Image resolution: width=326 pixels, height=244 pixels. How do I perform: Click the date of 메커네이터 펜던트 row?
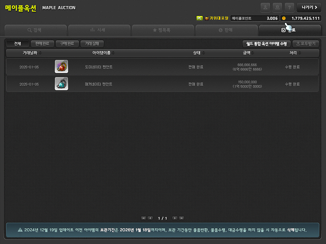tap(29, 84)
